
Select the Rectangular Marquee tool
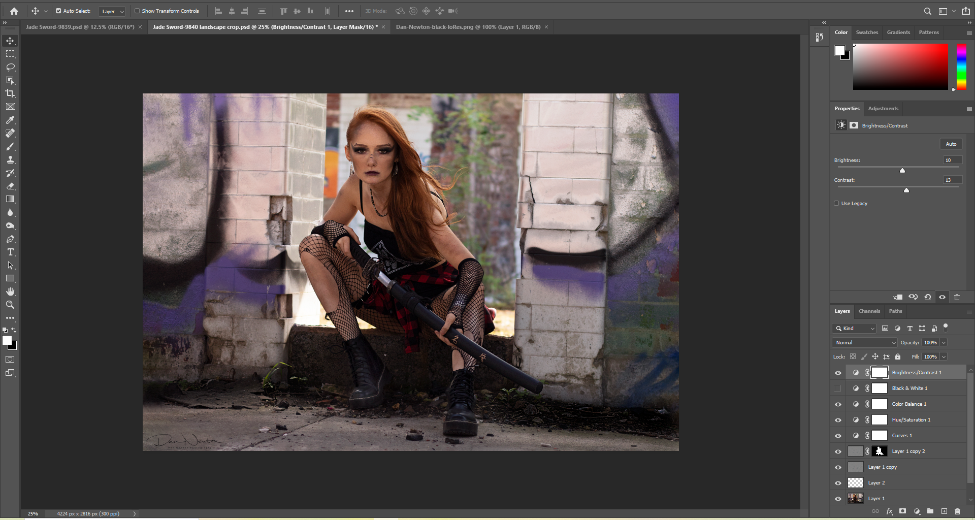10,54
